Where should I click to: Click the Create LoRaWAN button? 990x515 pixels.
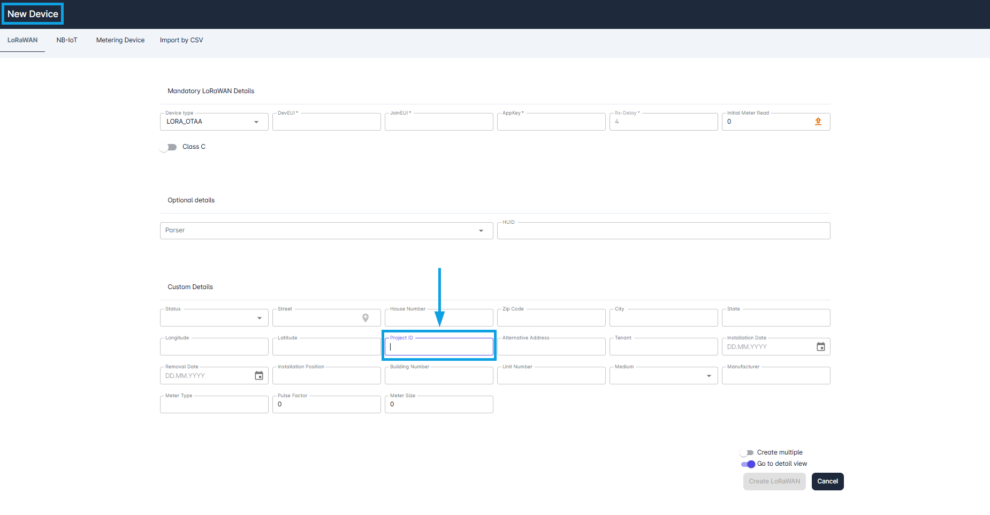pos(774,481)
